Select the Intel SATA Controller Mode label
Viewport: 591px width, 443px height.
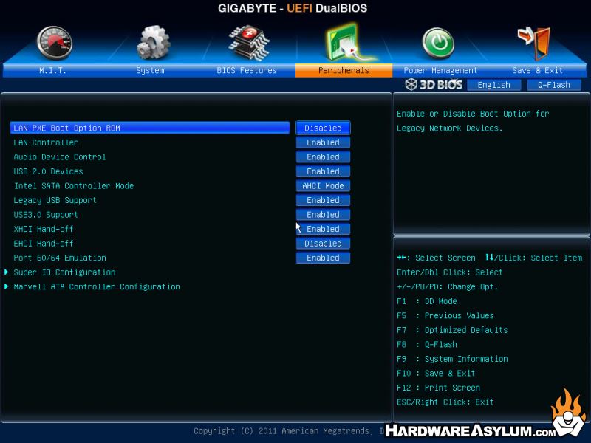click(74, 186)
